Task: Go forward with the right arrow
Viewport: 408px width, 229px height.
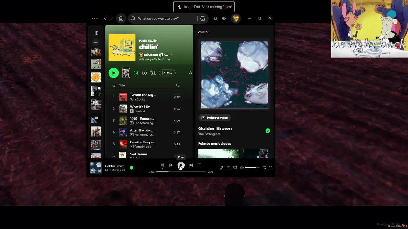Action: [x=112, y=18]
